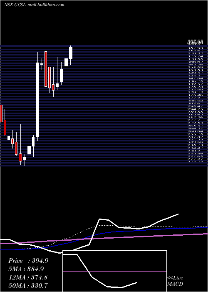Click the 341.04 price axis label
The width and height of the screenshot is (208, 292).
(x=196, y=78)
